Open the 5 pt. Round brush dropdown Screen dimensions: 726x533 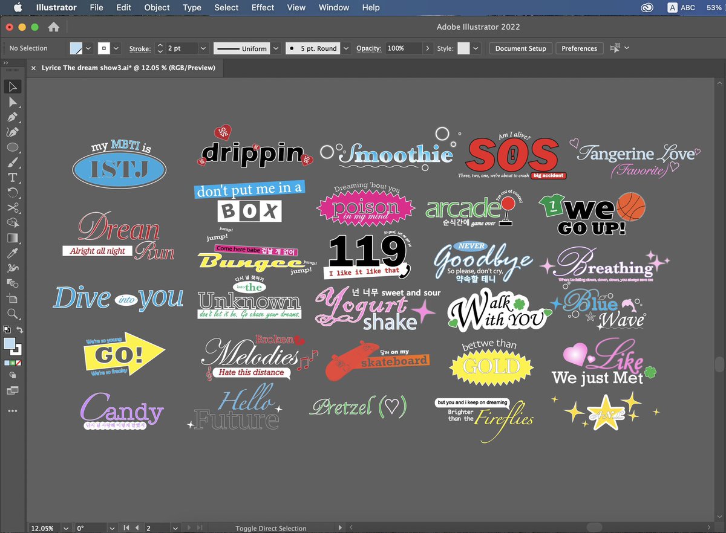coord(346,48)
